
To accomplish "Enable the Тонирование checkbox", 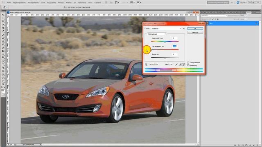I will tap(188, 62).
